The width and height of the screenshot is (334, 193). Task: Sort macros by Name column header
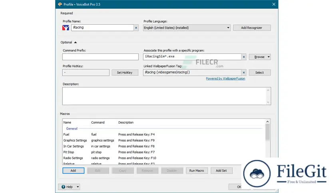[x=67, y=122]
